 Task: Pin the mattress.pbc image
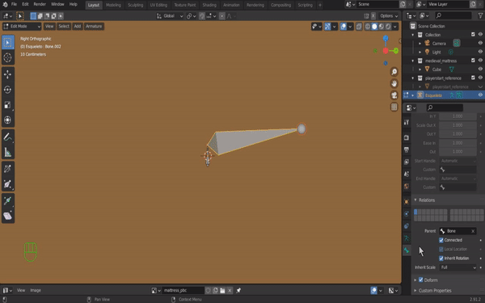click(238, 290)
